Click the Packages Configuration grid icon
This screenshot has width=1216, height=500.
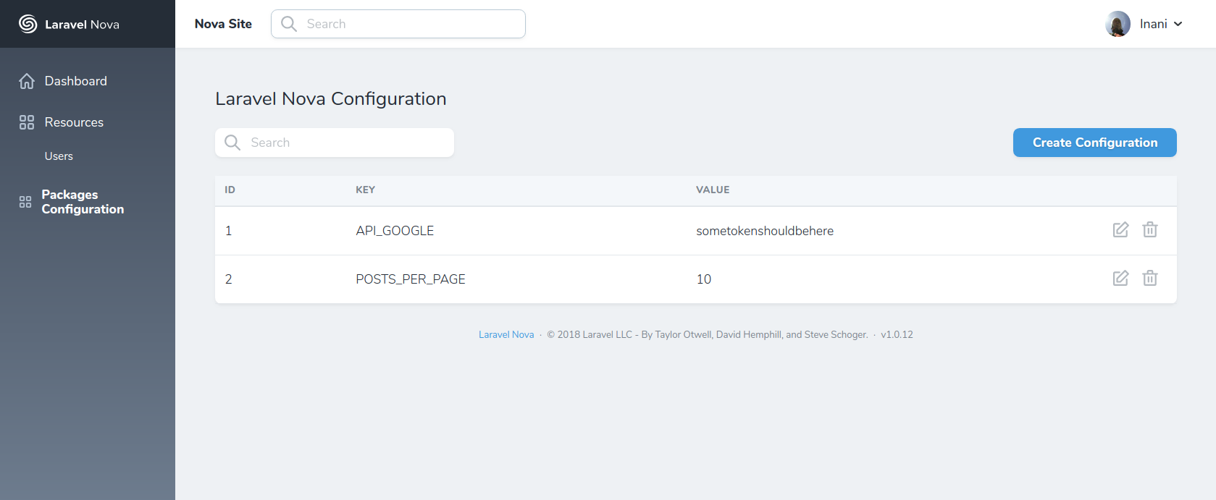(x=25, y=202)
